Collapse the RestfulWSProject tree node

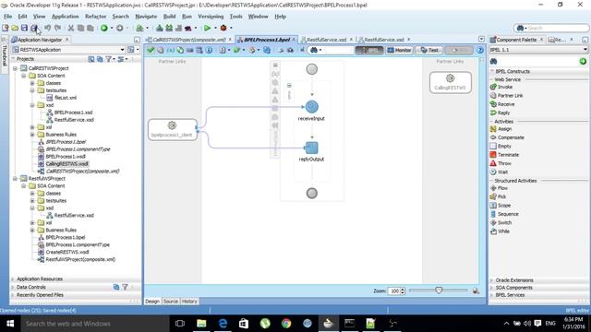coord(15,179)
